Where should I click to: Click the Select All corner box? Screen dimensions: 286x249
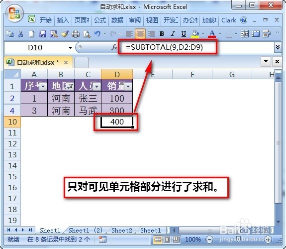pos(12,74)
